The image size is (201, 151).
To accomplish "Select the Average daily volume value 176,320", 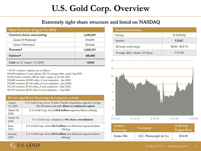I will click(179, 53).
